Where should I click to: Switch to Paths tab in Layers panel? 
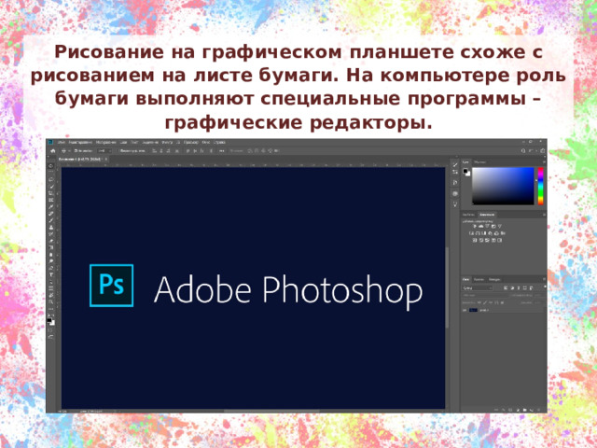click(x=494, y=280)
